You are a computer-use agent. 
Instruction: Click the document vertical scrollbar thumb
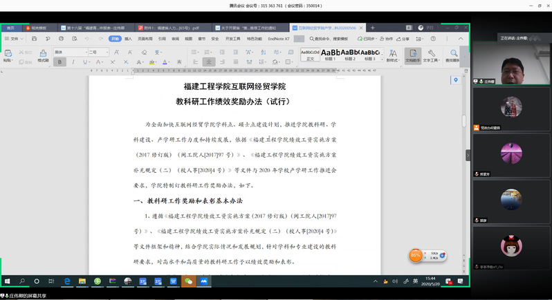coord(464,121)
